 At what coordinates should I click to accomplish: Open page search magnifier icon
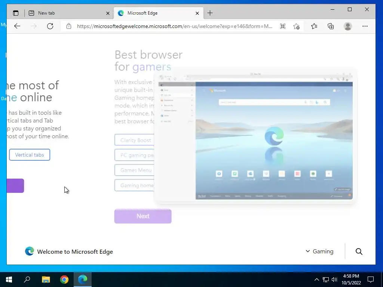click(359, 251)
